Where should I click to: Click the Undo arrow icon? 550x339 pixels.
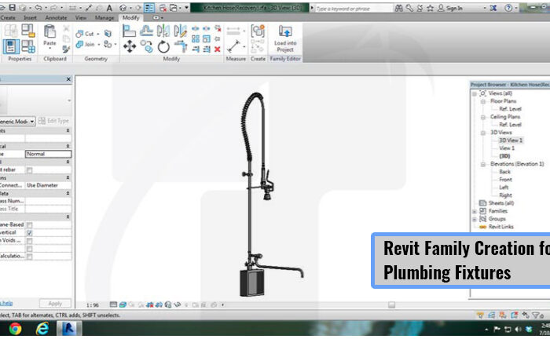click(x=38, y=7)
